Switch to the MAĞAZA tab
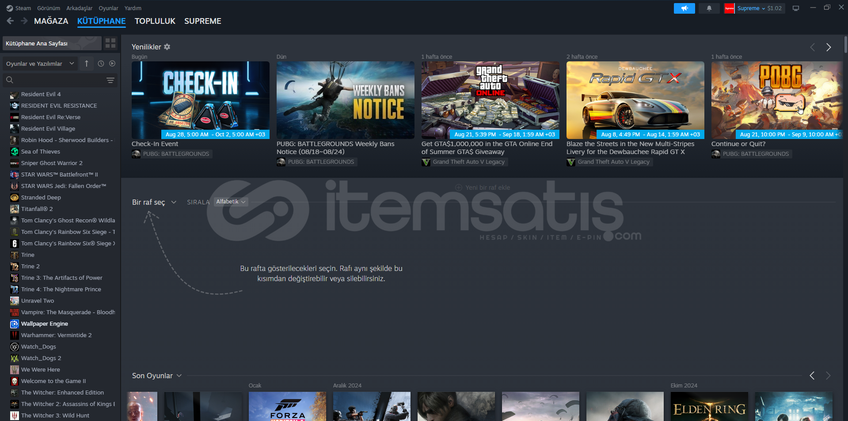This screenshot has width=848, height=421. click(x=51, y=21)
